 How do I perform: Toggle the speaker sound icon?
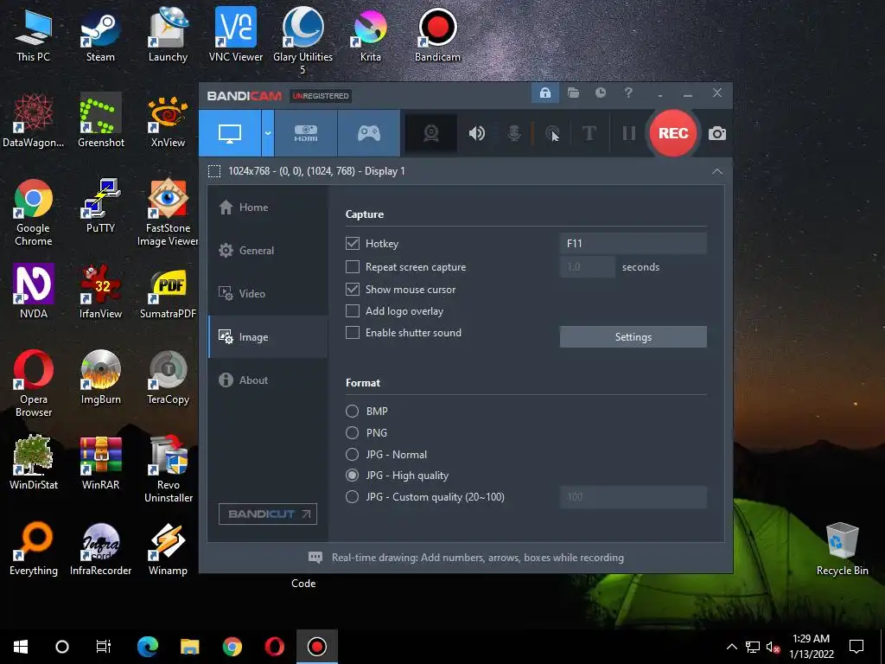pos(477,133)
